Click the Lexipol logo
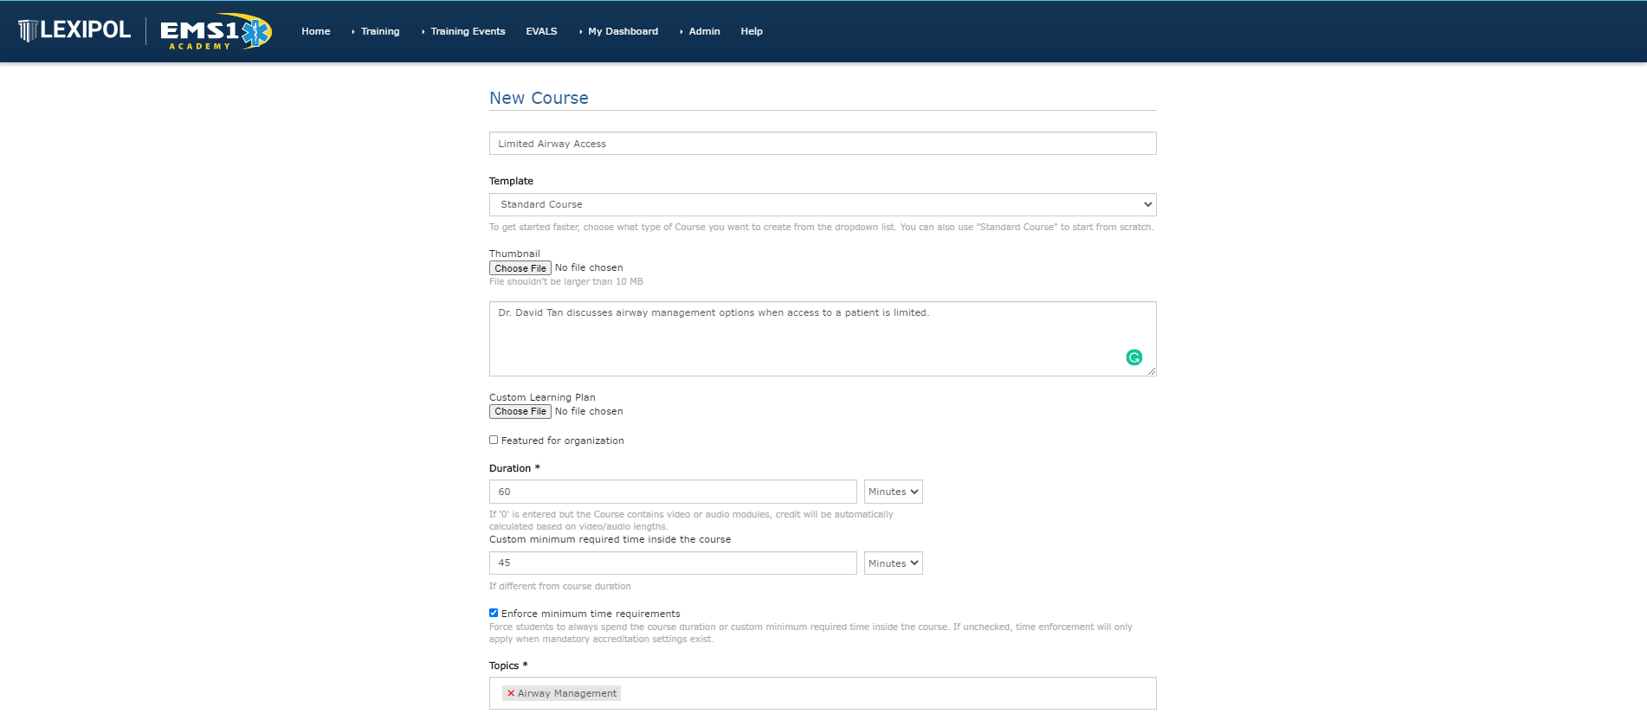 [74, 30]
